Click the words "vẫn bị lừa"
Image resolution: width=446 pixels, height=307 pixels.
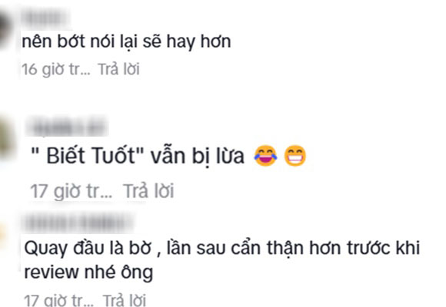click(x=198, y=157)
